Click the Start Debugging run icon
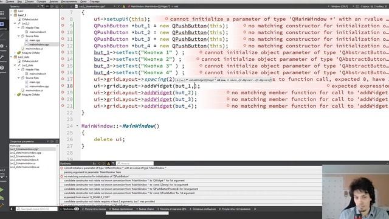389x219 pixels. [x=2, y=198]
